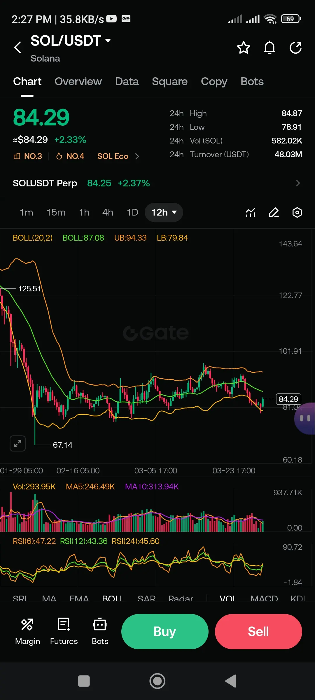Image resolution: width=315 pixels, height=700 pixels.
Task: Toggle the MA indicator
Action: (x=49, y=598)
